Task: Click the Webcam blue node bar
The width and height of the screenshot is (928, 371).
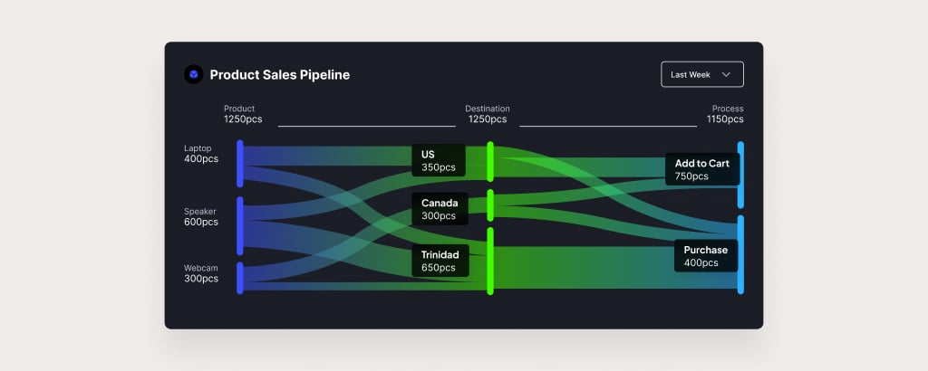Action: coord(239,279)
